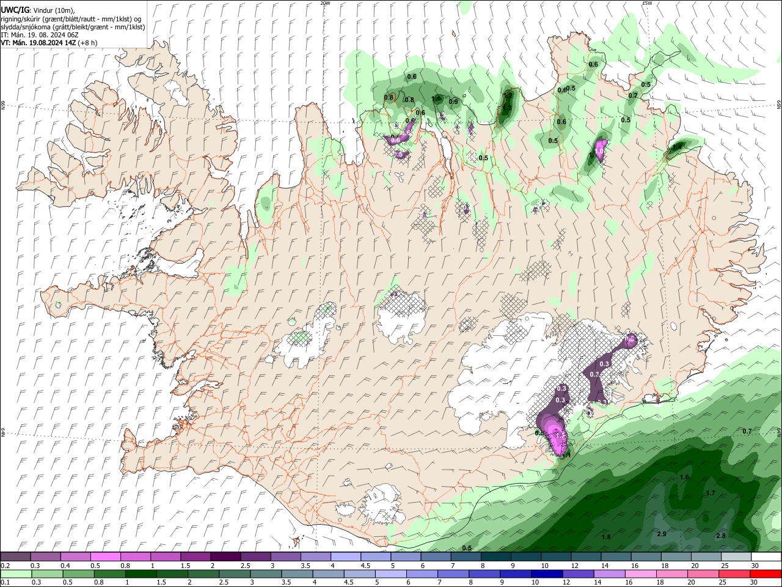
Task: Click the red-pink 25 swatch in the bottom legend row
Action: click(x=734, y=574)
